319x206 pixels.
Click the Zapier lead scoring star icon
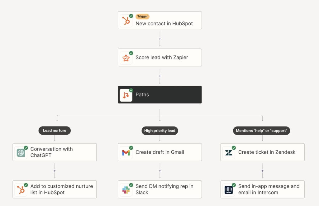click(x=126, y=57)
